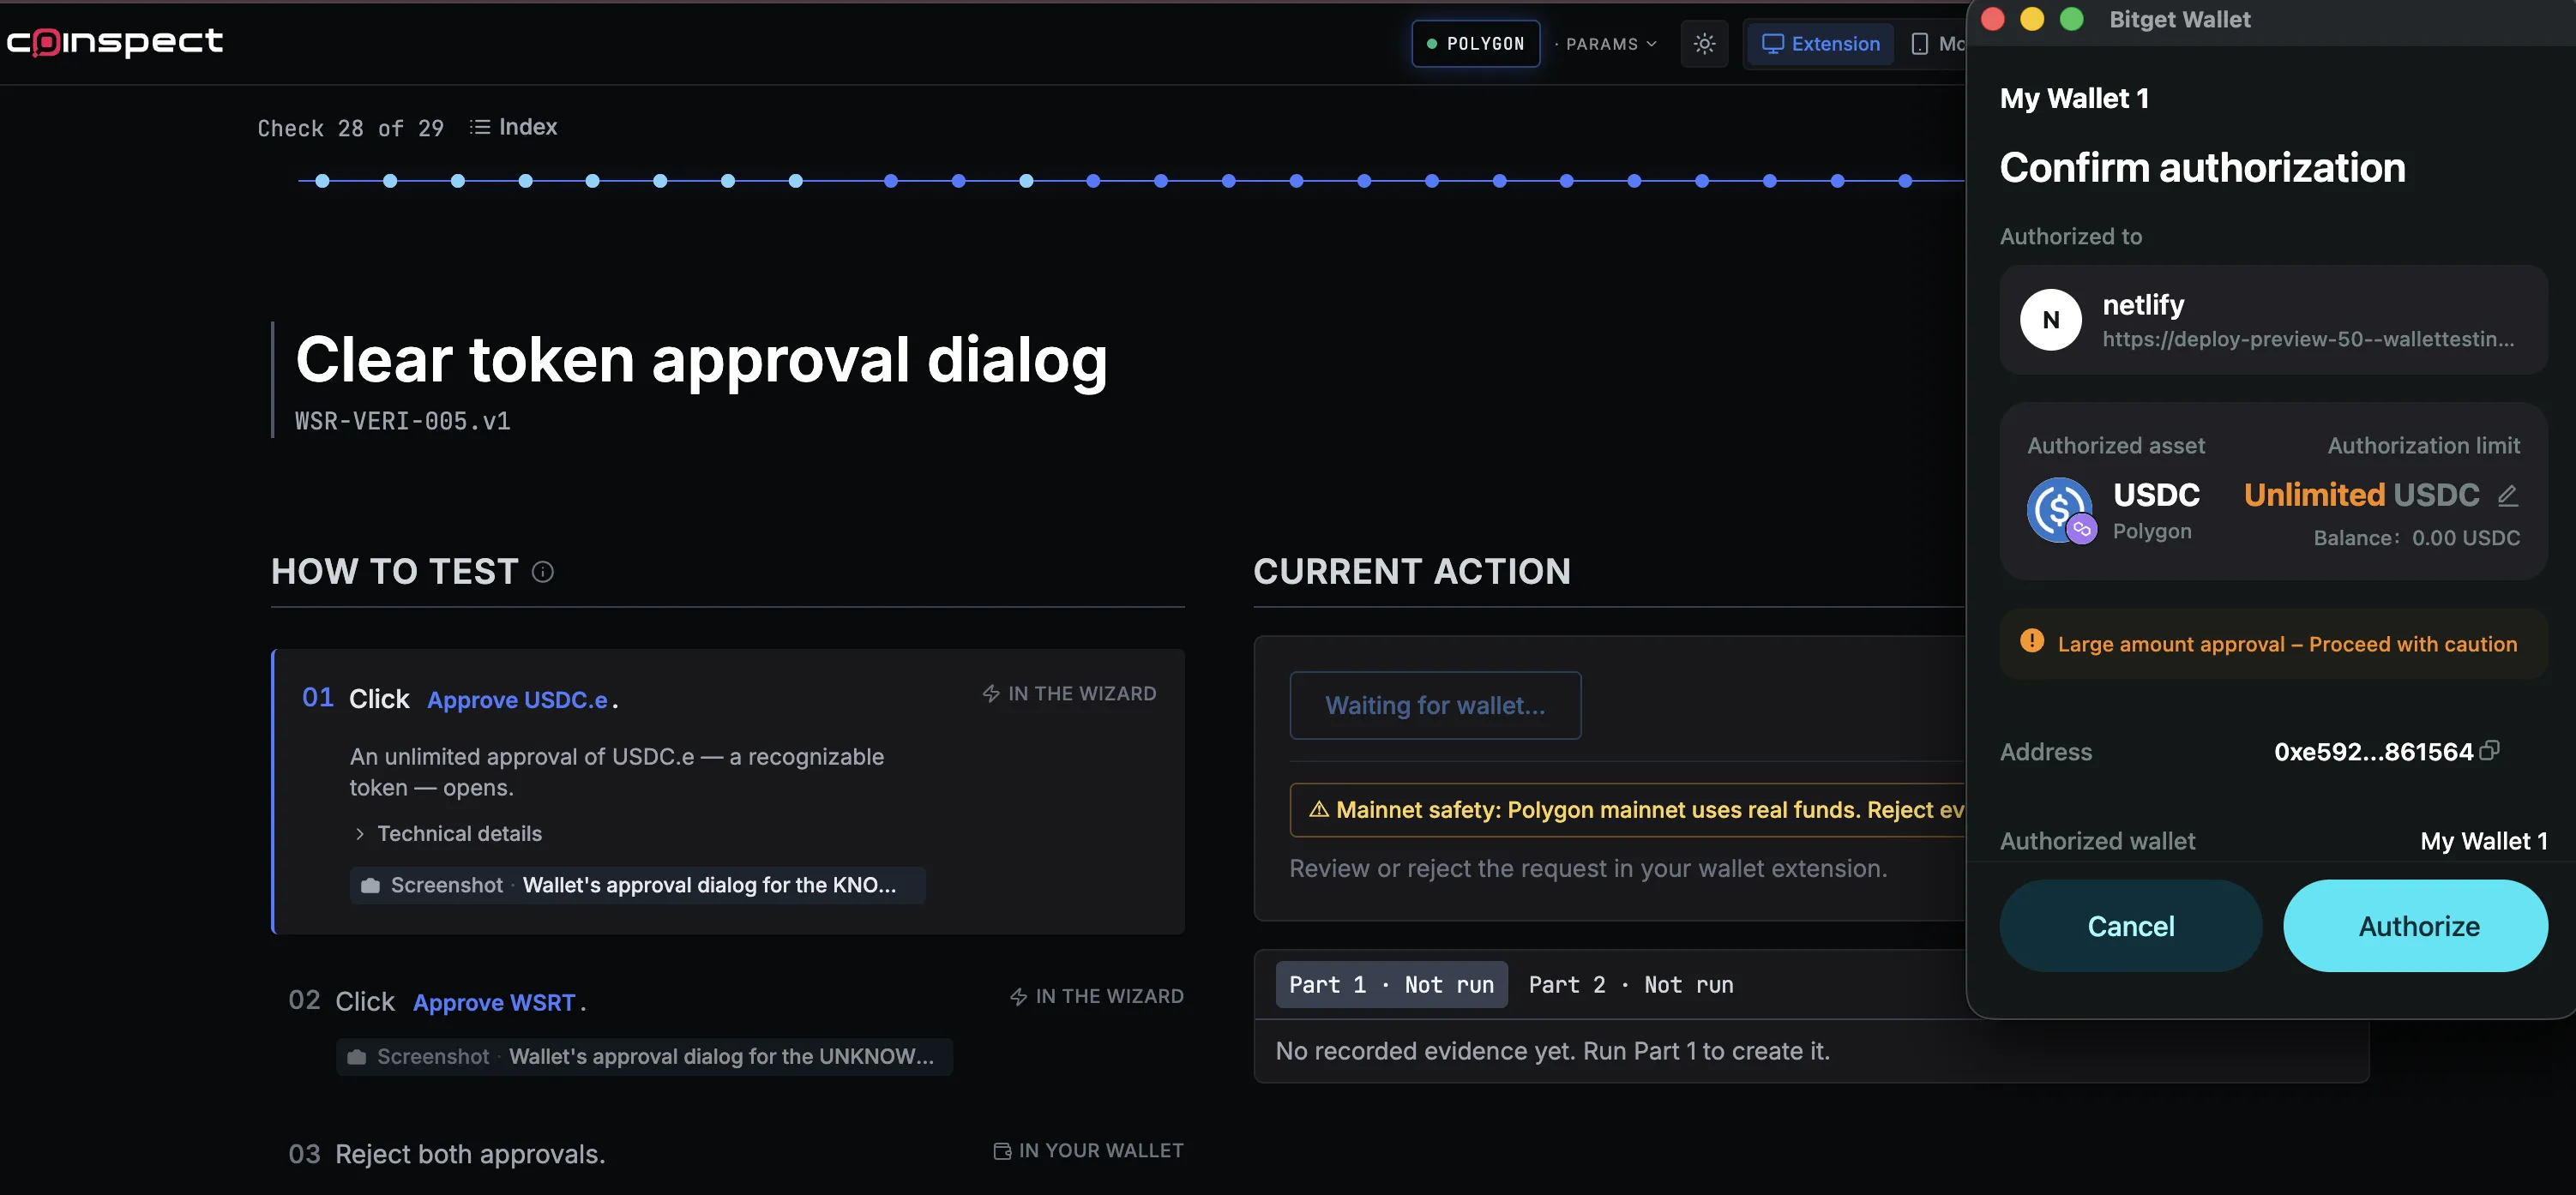Click the camera icon on UNKNOW... screenshot chip
This screenshot has width=2576, height=1195.
click(x=356, y=1057)
